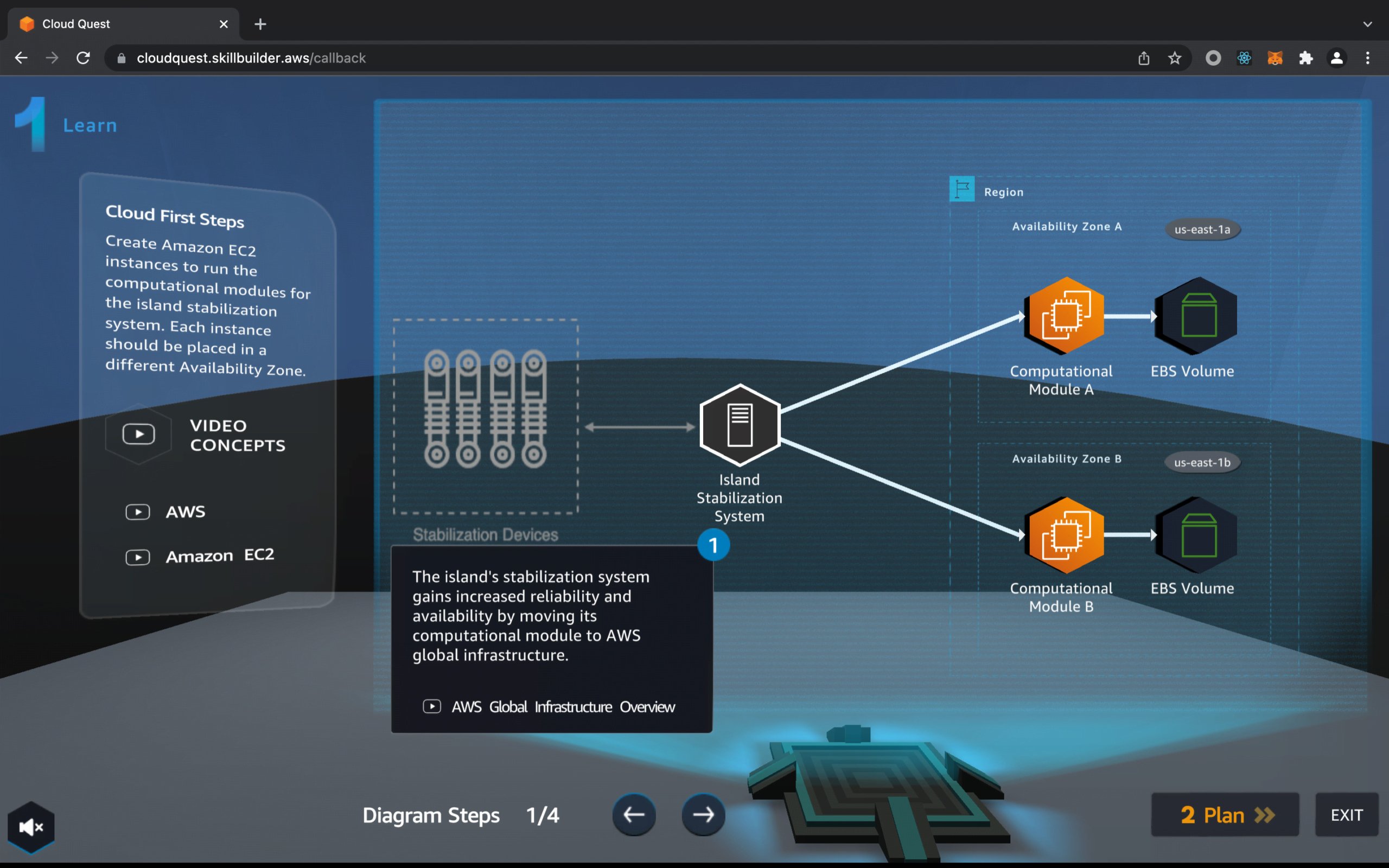Close the Cloud Quest tab
This screenshot has height=868, width=1389.
(224, 24)
